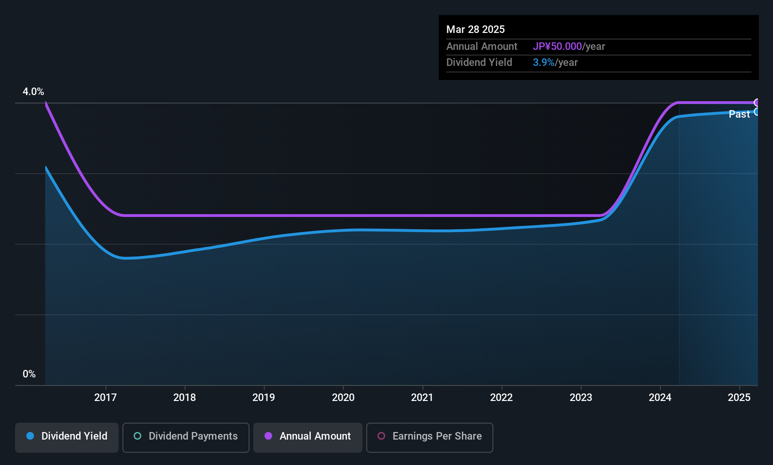Screen dimensions: 773x465
Task: Click the Annual Amount tooltip row label
Action: pyautogui.click(x=482, y=47)
